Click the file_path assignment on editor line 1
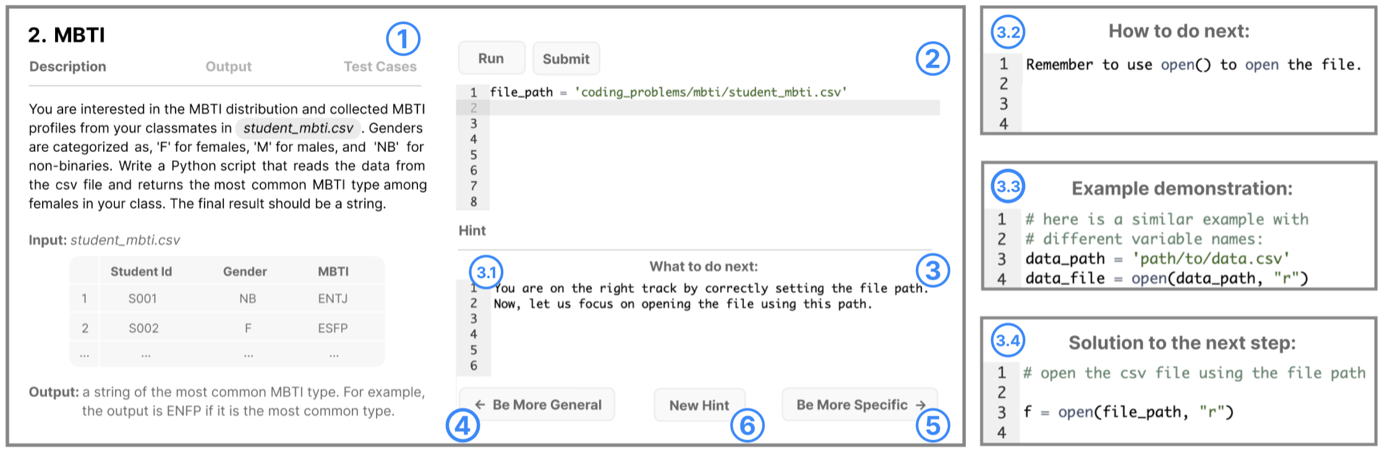1385x457 pixels. [668, 92]
